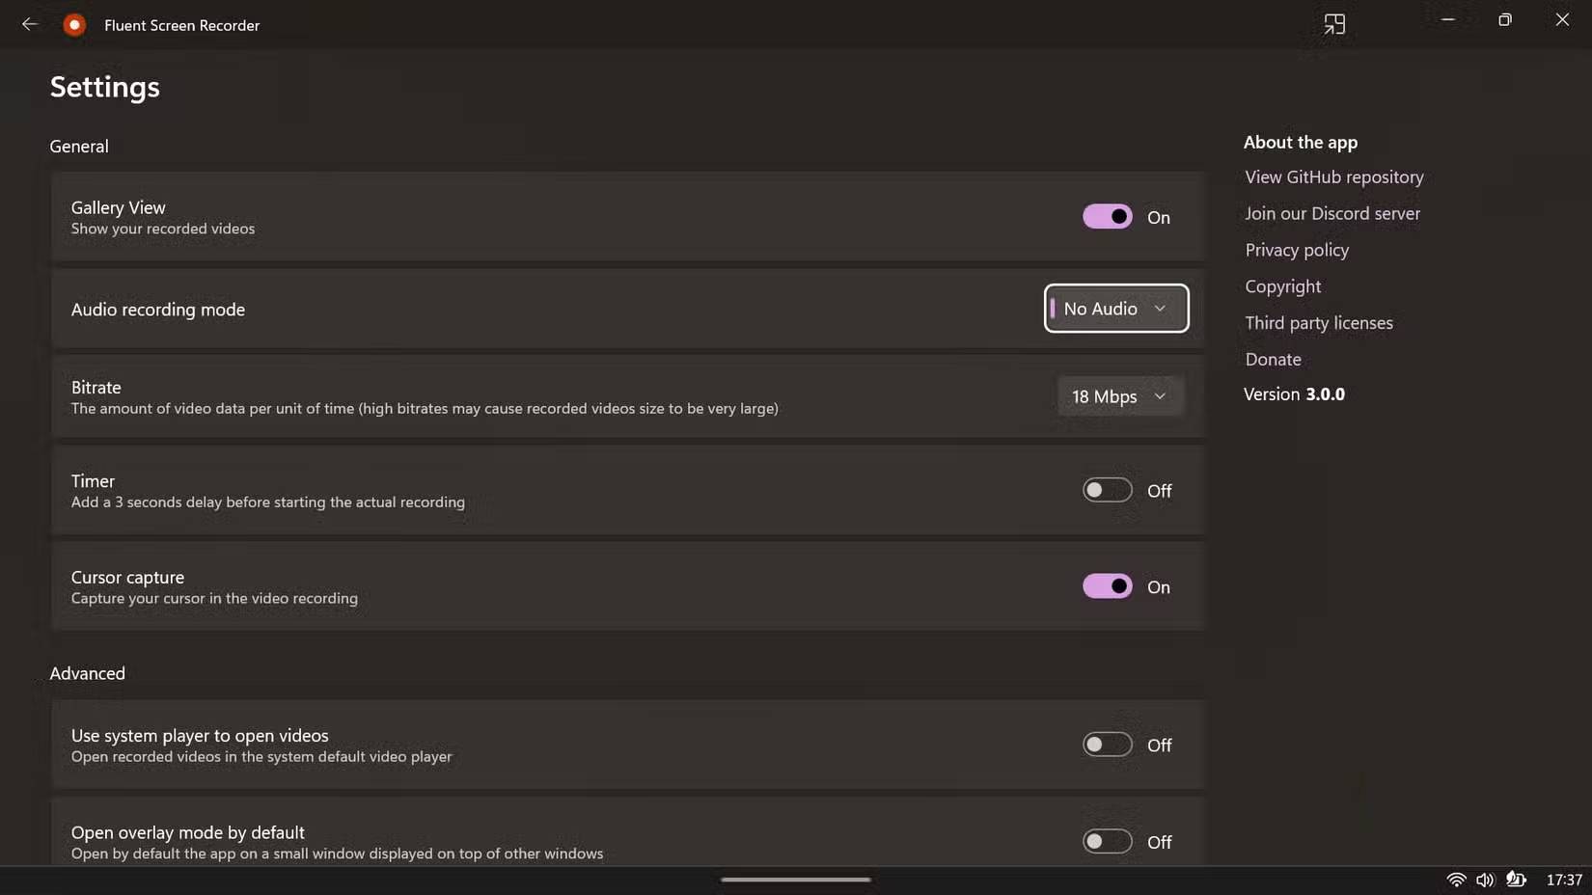Click Join our Discord server
Image resolution: width=1592 pixels, height=895 pixels.
click(x=1331, y=213)
